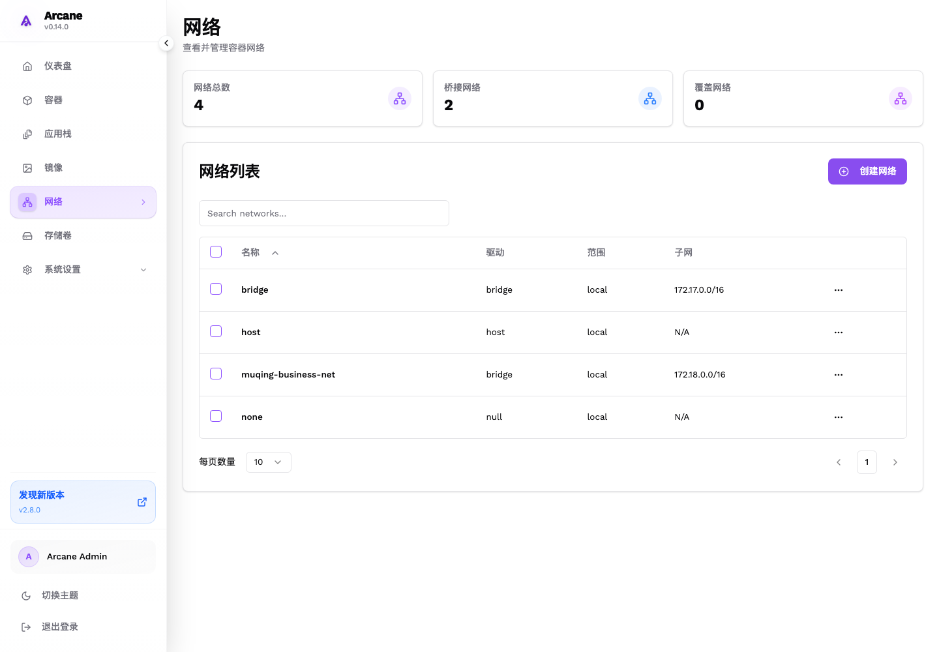Click the host network name
The image size is (939, 652).
click(x=251, y=333)
